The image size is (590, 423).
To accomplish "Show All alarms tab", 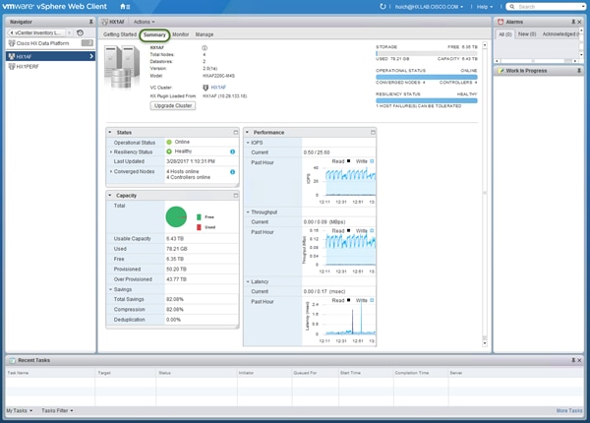I will coord(505,34).
